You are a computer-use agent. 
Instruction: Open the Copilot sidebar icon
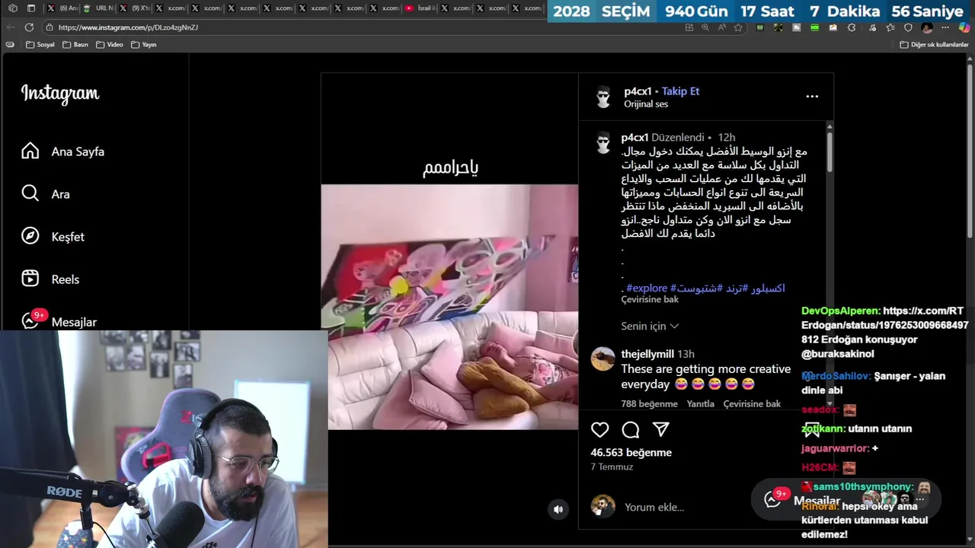[964, 27]
